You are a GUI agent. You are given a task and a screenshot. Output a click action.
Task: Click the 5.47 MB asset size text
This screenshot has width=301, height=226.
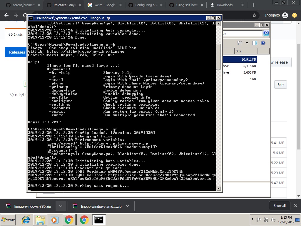[278, 183]
